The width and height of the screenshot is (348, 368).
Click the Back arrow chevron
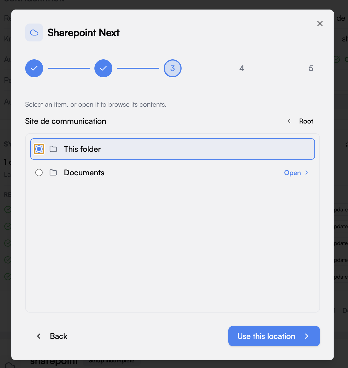pyautogui.click(x=39, y=336)
